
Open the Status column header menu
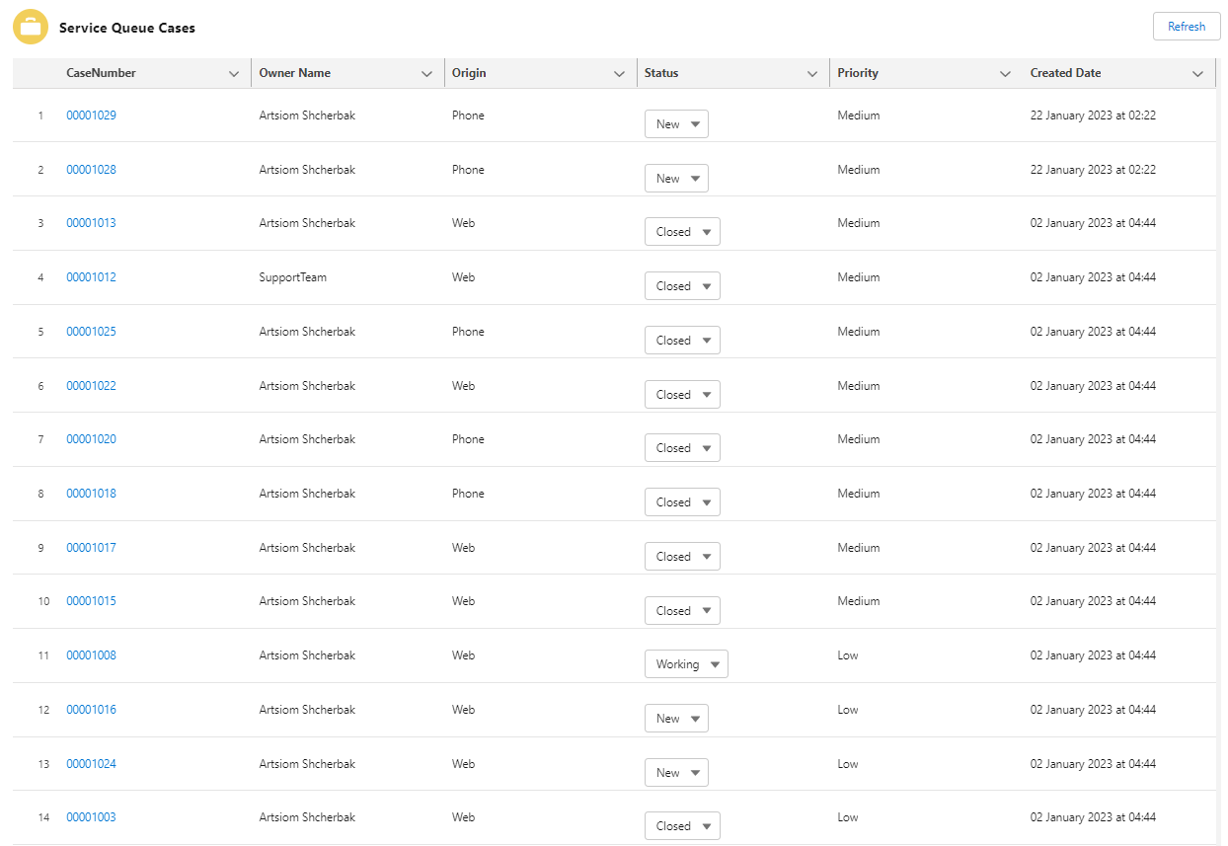pos(812,72)
